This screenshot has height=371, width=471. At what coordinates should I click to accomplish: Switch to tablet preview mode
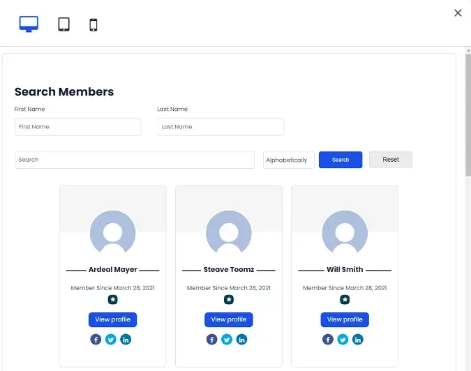tap(63, 24)
